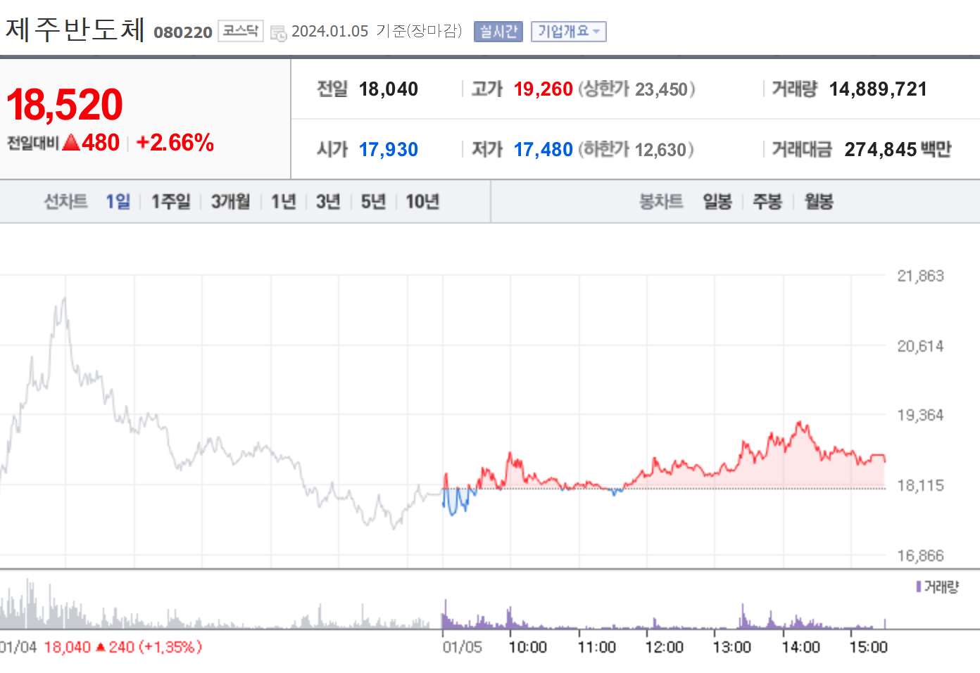The height and width of the screenshot is (673, 980).
Task: Switch to 일봉 candle chart
Action: point(717,202)
